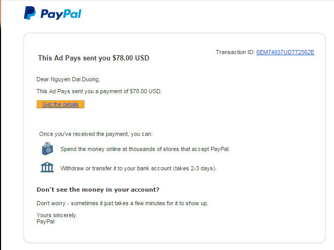Select the "Dear Nguyen Dai Duong" greeting

click(x=68, y=79)
